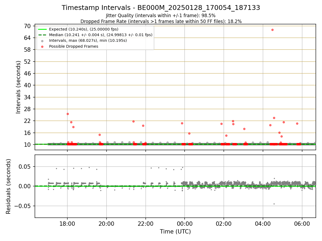The height and width of the screenshot is (241, 322).
Task: Click the 02:00 time tick label
Action: click(x=224, y=224)
